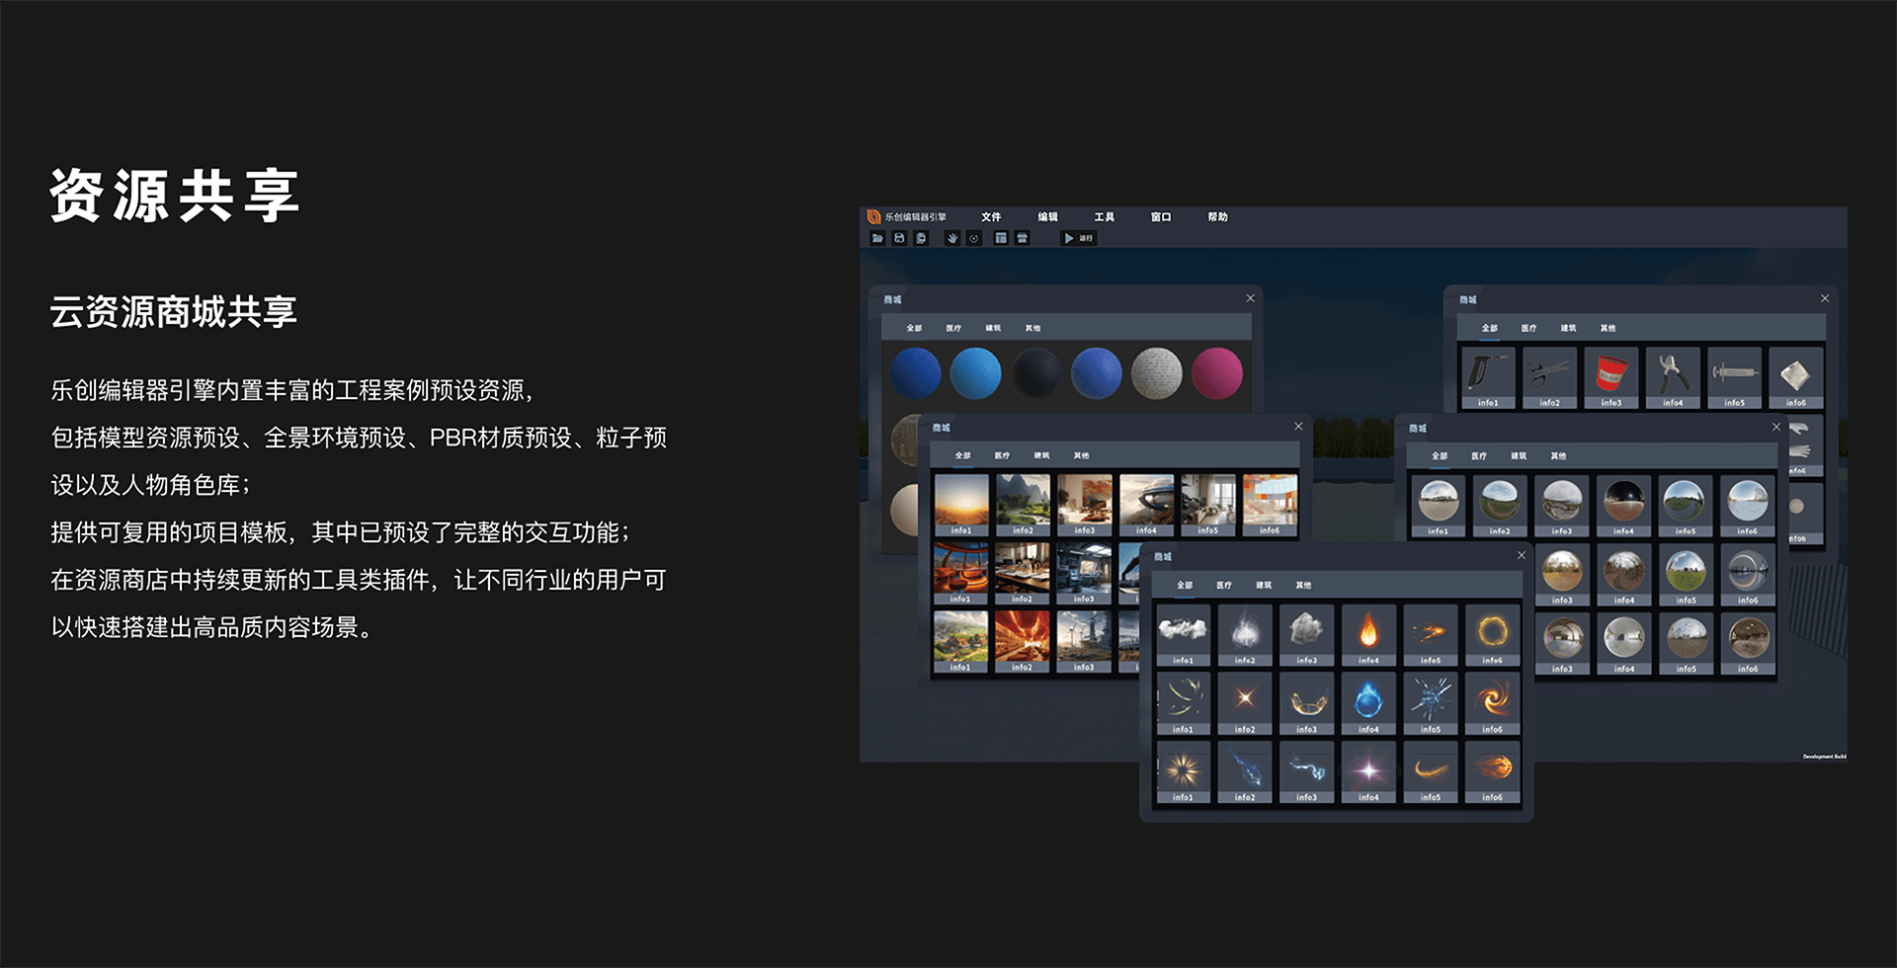The width and height of the screenshot is (1897, 968).
Task: Click the copy document toolbar icon
Action: click(921, 238)
